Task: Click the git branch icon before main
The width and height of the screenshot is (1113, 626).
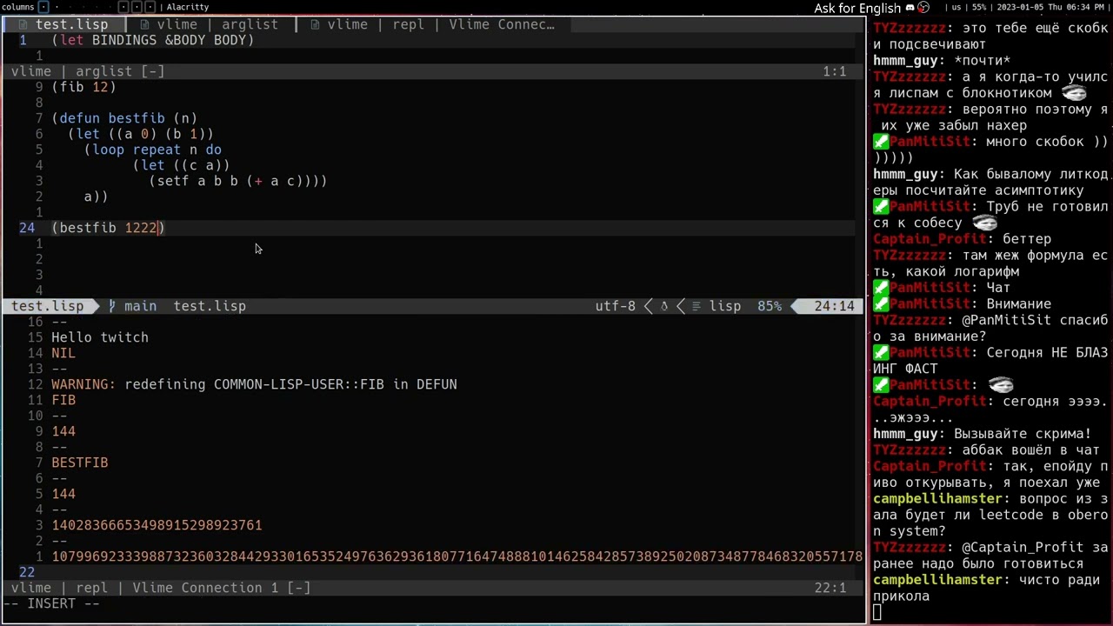Action: (x=112, y=306)
